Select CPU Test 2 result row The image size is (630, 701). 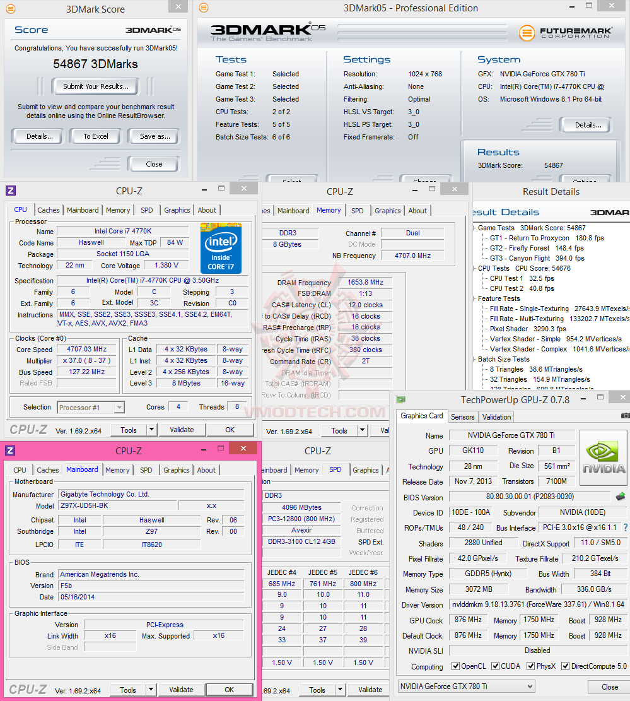522,288
